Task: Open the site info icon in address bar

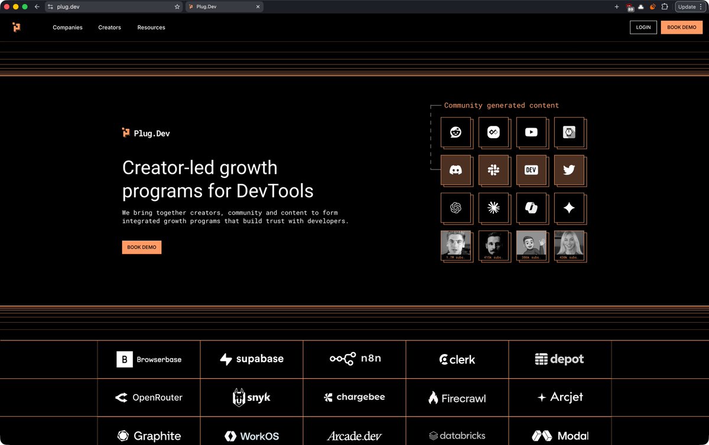Action: [x=50, y=7]
